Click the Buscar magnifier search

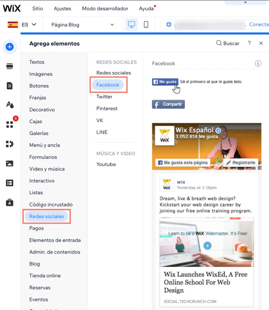click(228, 43)
